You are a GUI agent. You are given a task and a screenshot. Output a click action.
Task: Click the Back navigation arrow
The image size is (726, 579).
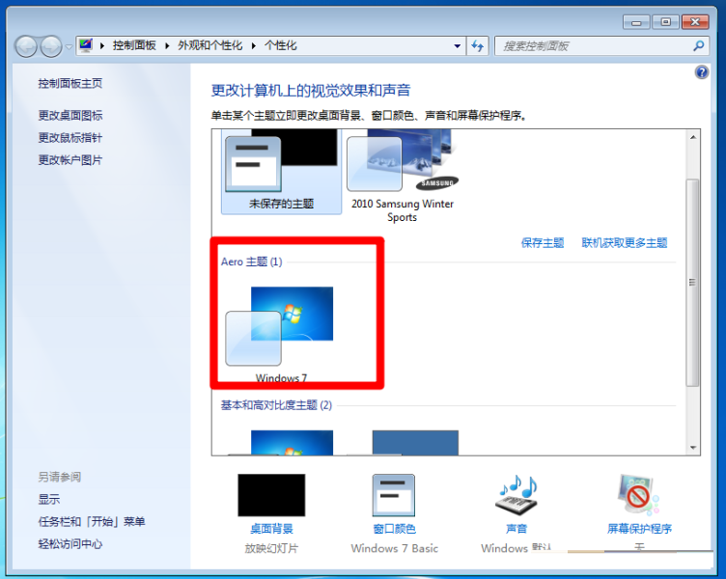(26, 46)
